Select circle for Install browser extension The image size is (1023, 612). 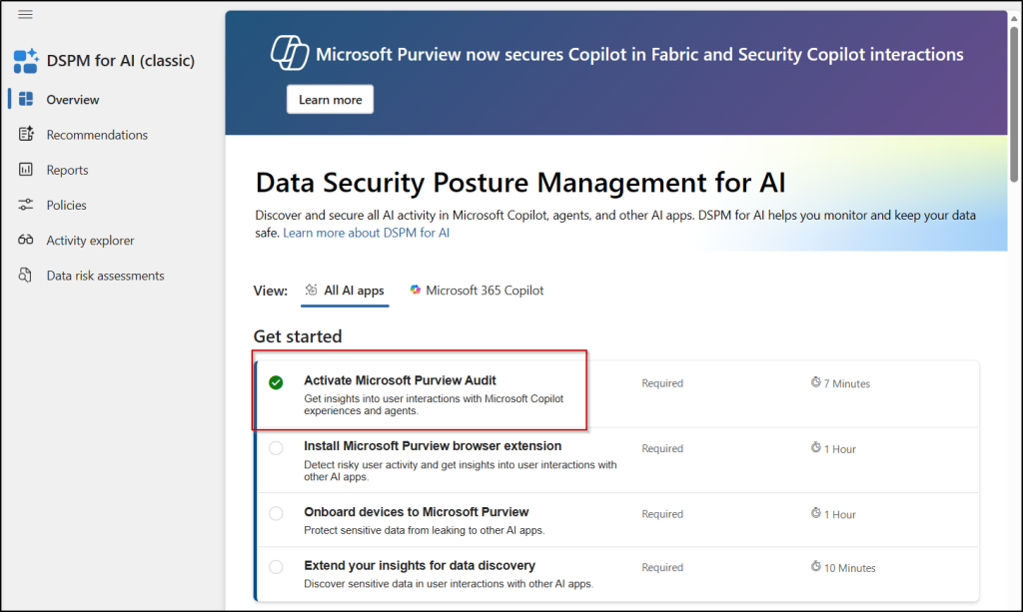pyautogui.click(x=276, y=447)
